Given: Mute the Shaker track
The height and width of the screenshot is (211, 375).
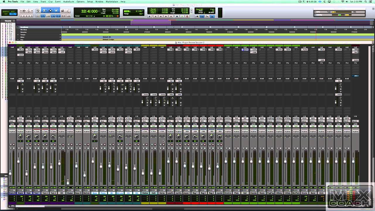Looking at the screenshot, I should pyautogui.click(x=71, y=148).
